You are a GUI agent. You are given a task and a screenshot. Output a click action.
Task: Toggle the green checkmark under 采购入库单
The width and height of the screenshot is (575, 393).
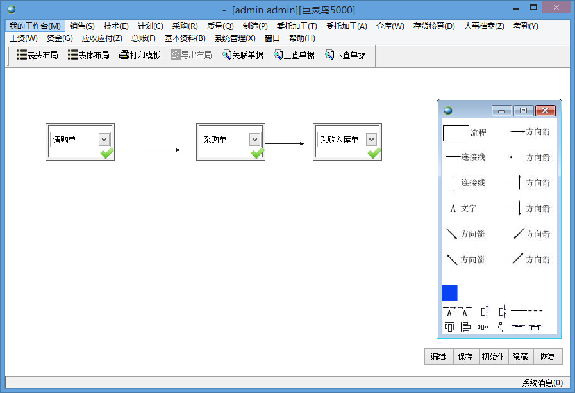click(374, 154)
